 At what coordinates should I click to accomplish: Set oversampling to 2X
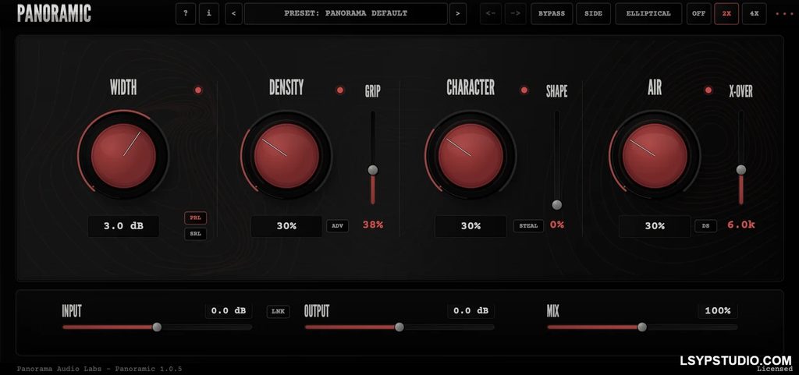tap(726, 14)
